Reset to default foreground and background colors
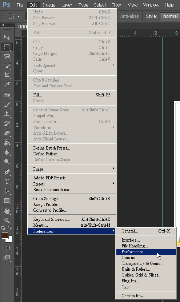The height and width of the screenshot is (302, 180). [x=3, y=228]
